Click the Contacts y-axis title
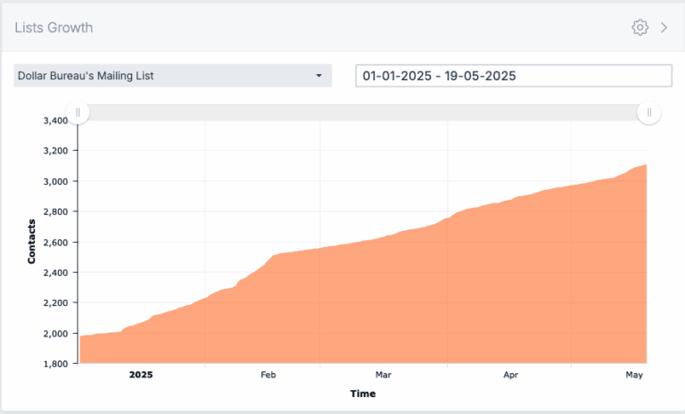This screenshot has width=685, height=414. [x=32, y=241]
